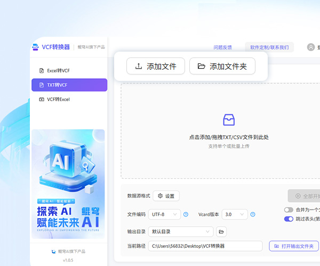Click the browse folder icon button
The width and height of the screenshot is (320, 266).
[221, 231]
